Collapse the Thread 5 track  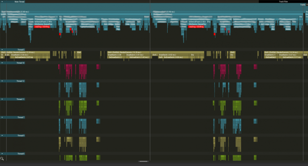(2, 50)
